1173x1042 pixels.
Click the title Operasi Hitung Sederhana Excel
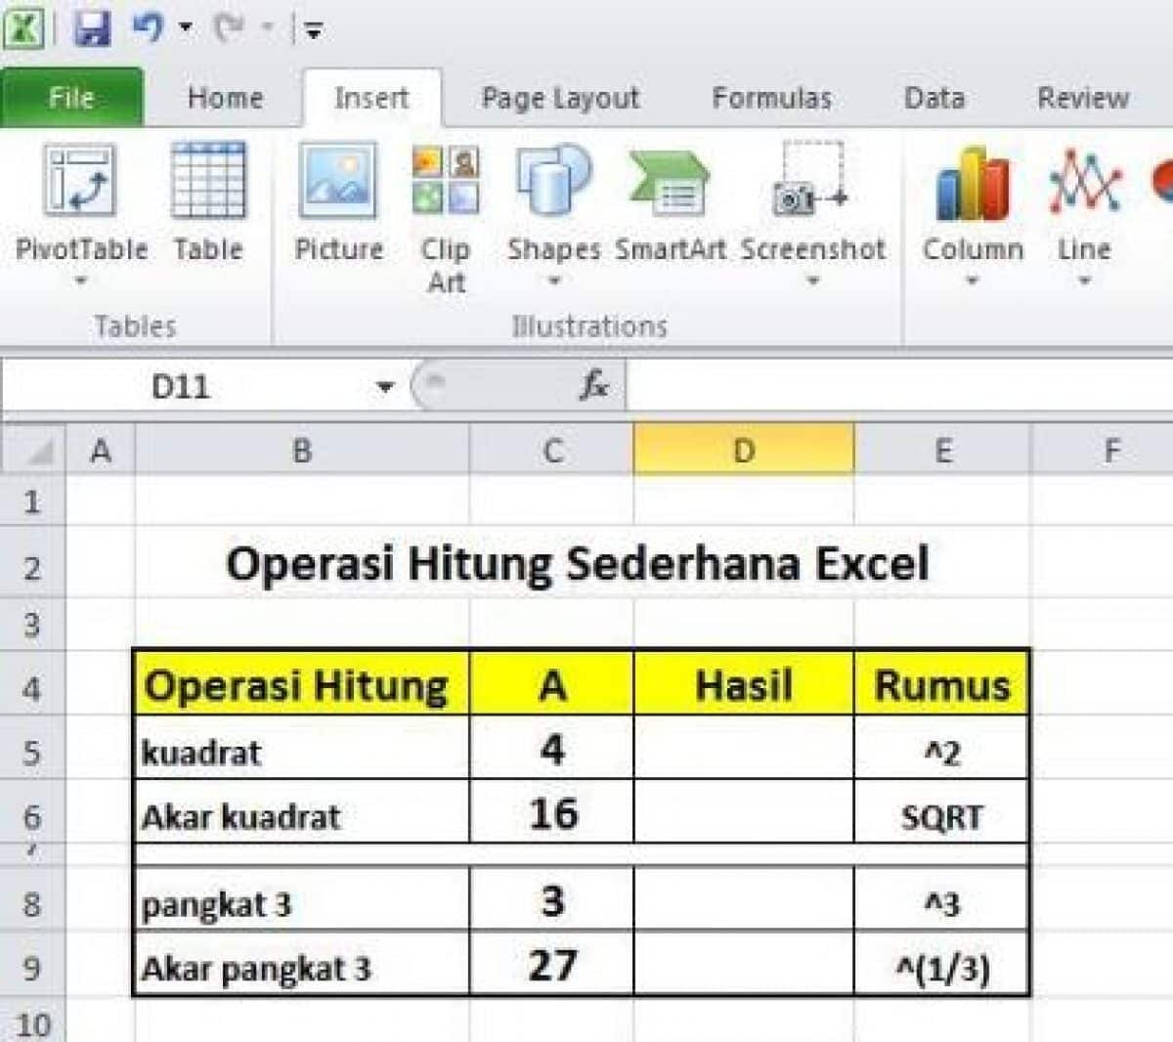pos(577,564)
